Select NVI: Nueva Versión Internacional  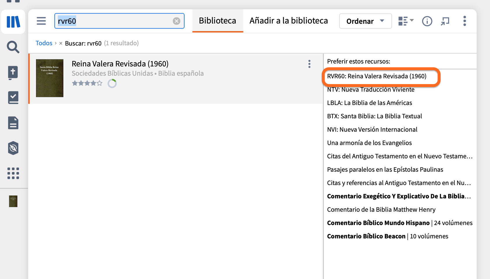click(x=372, y=130)
